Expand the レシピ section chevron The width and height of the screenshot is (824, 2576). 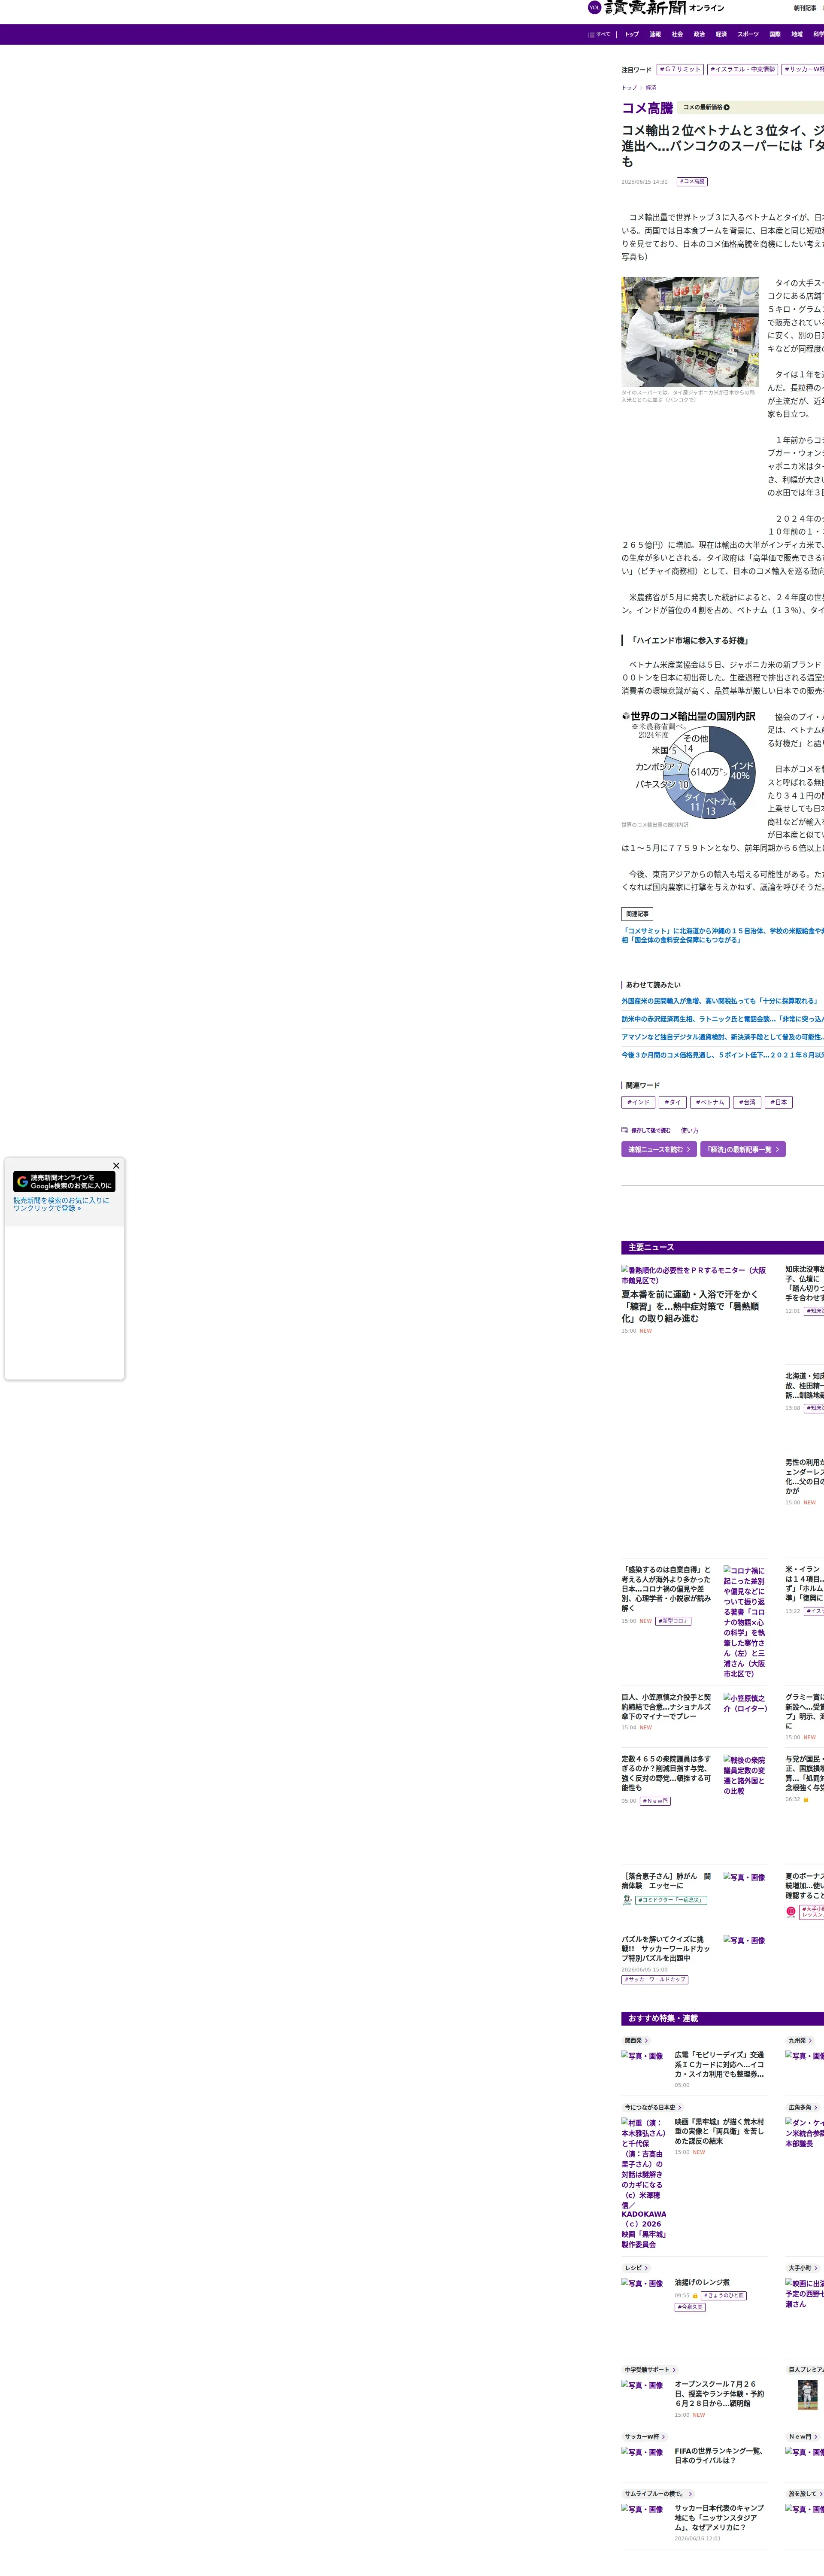tap(646, 2268)
